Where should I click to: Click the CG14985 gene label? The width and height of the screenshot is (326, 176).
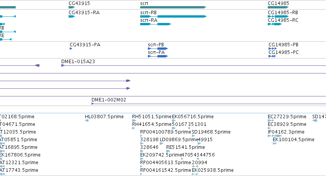(278, 3)
